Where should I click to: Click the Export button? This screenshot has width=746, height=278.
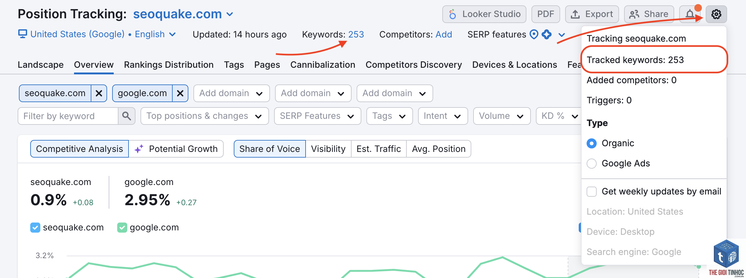click(592, 14)
